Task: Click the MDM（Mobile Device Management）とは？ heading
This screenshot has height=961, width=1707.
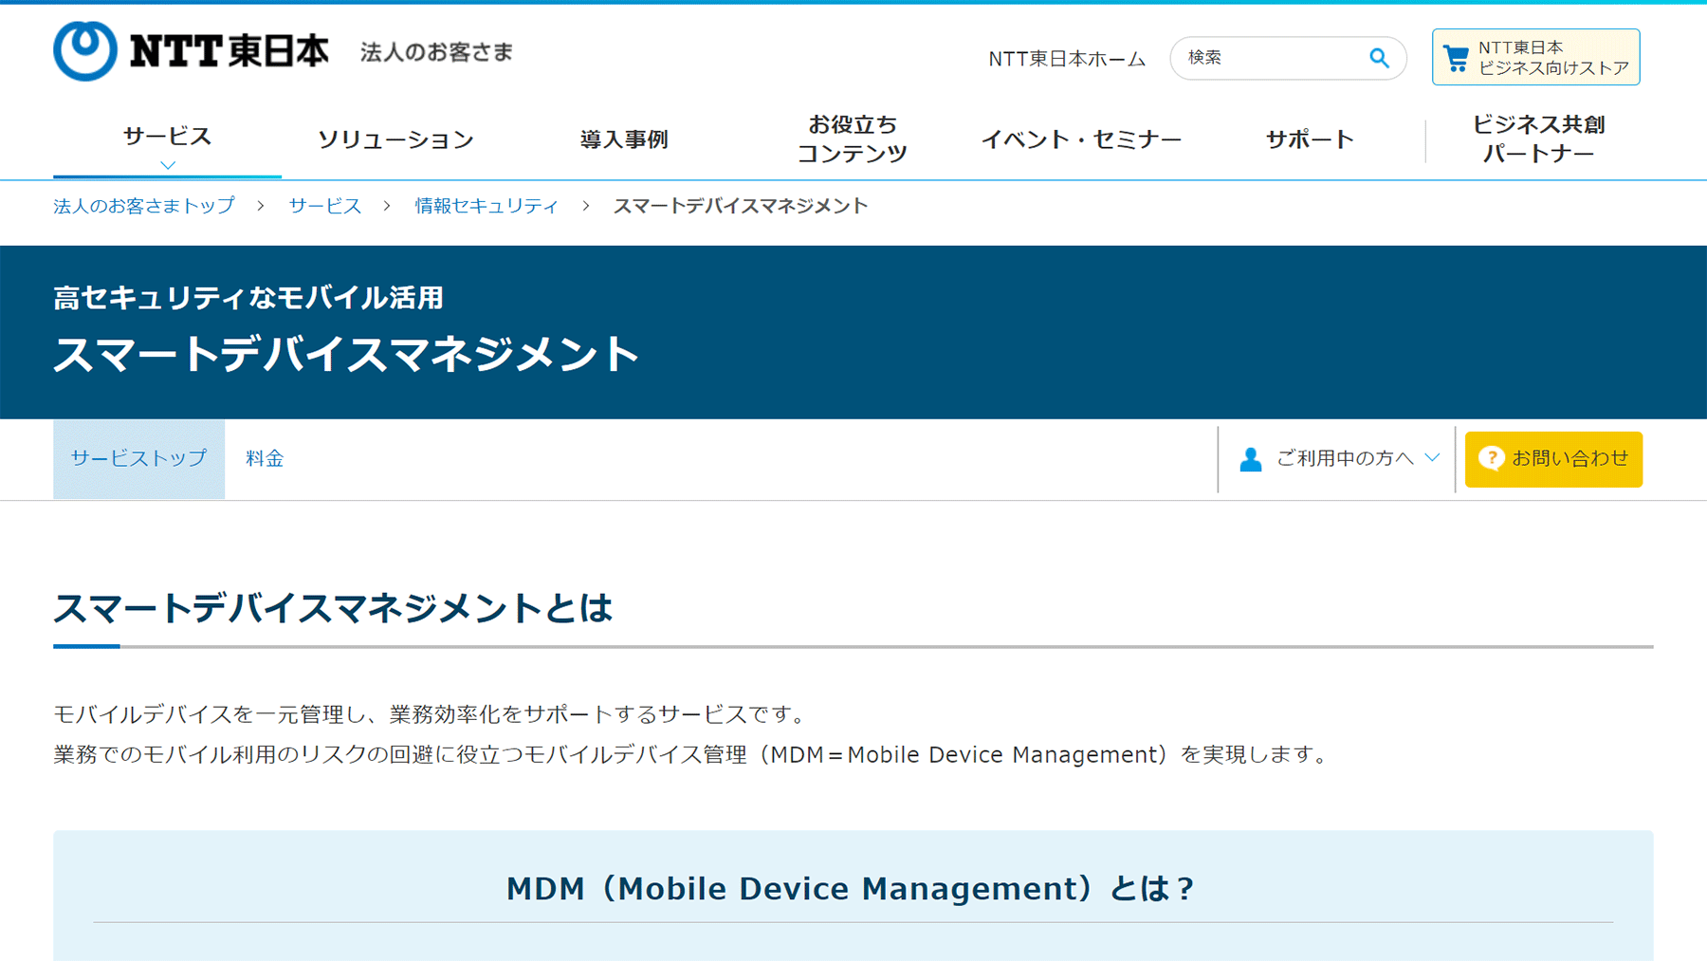Action: [x=851, y=889]
